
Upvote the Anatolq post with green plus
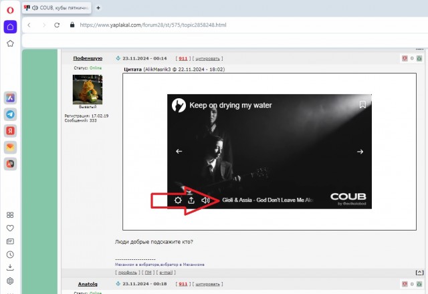click(x=419, y=284)
